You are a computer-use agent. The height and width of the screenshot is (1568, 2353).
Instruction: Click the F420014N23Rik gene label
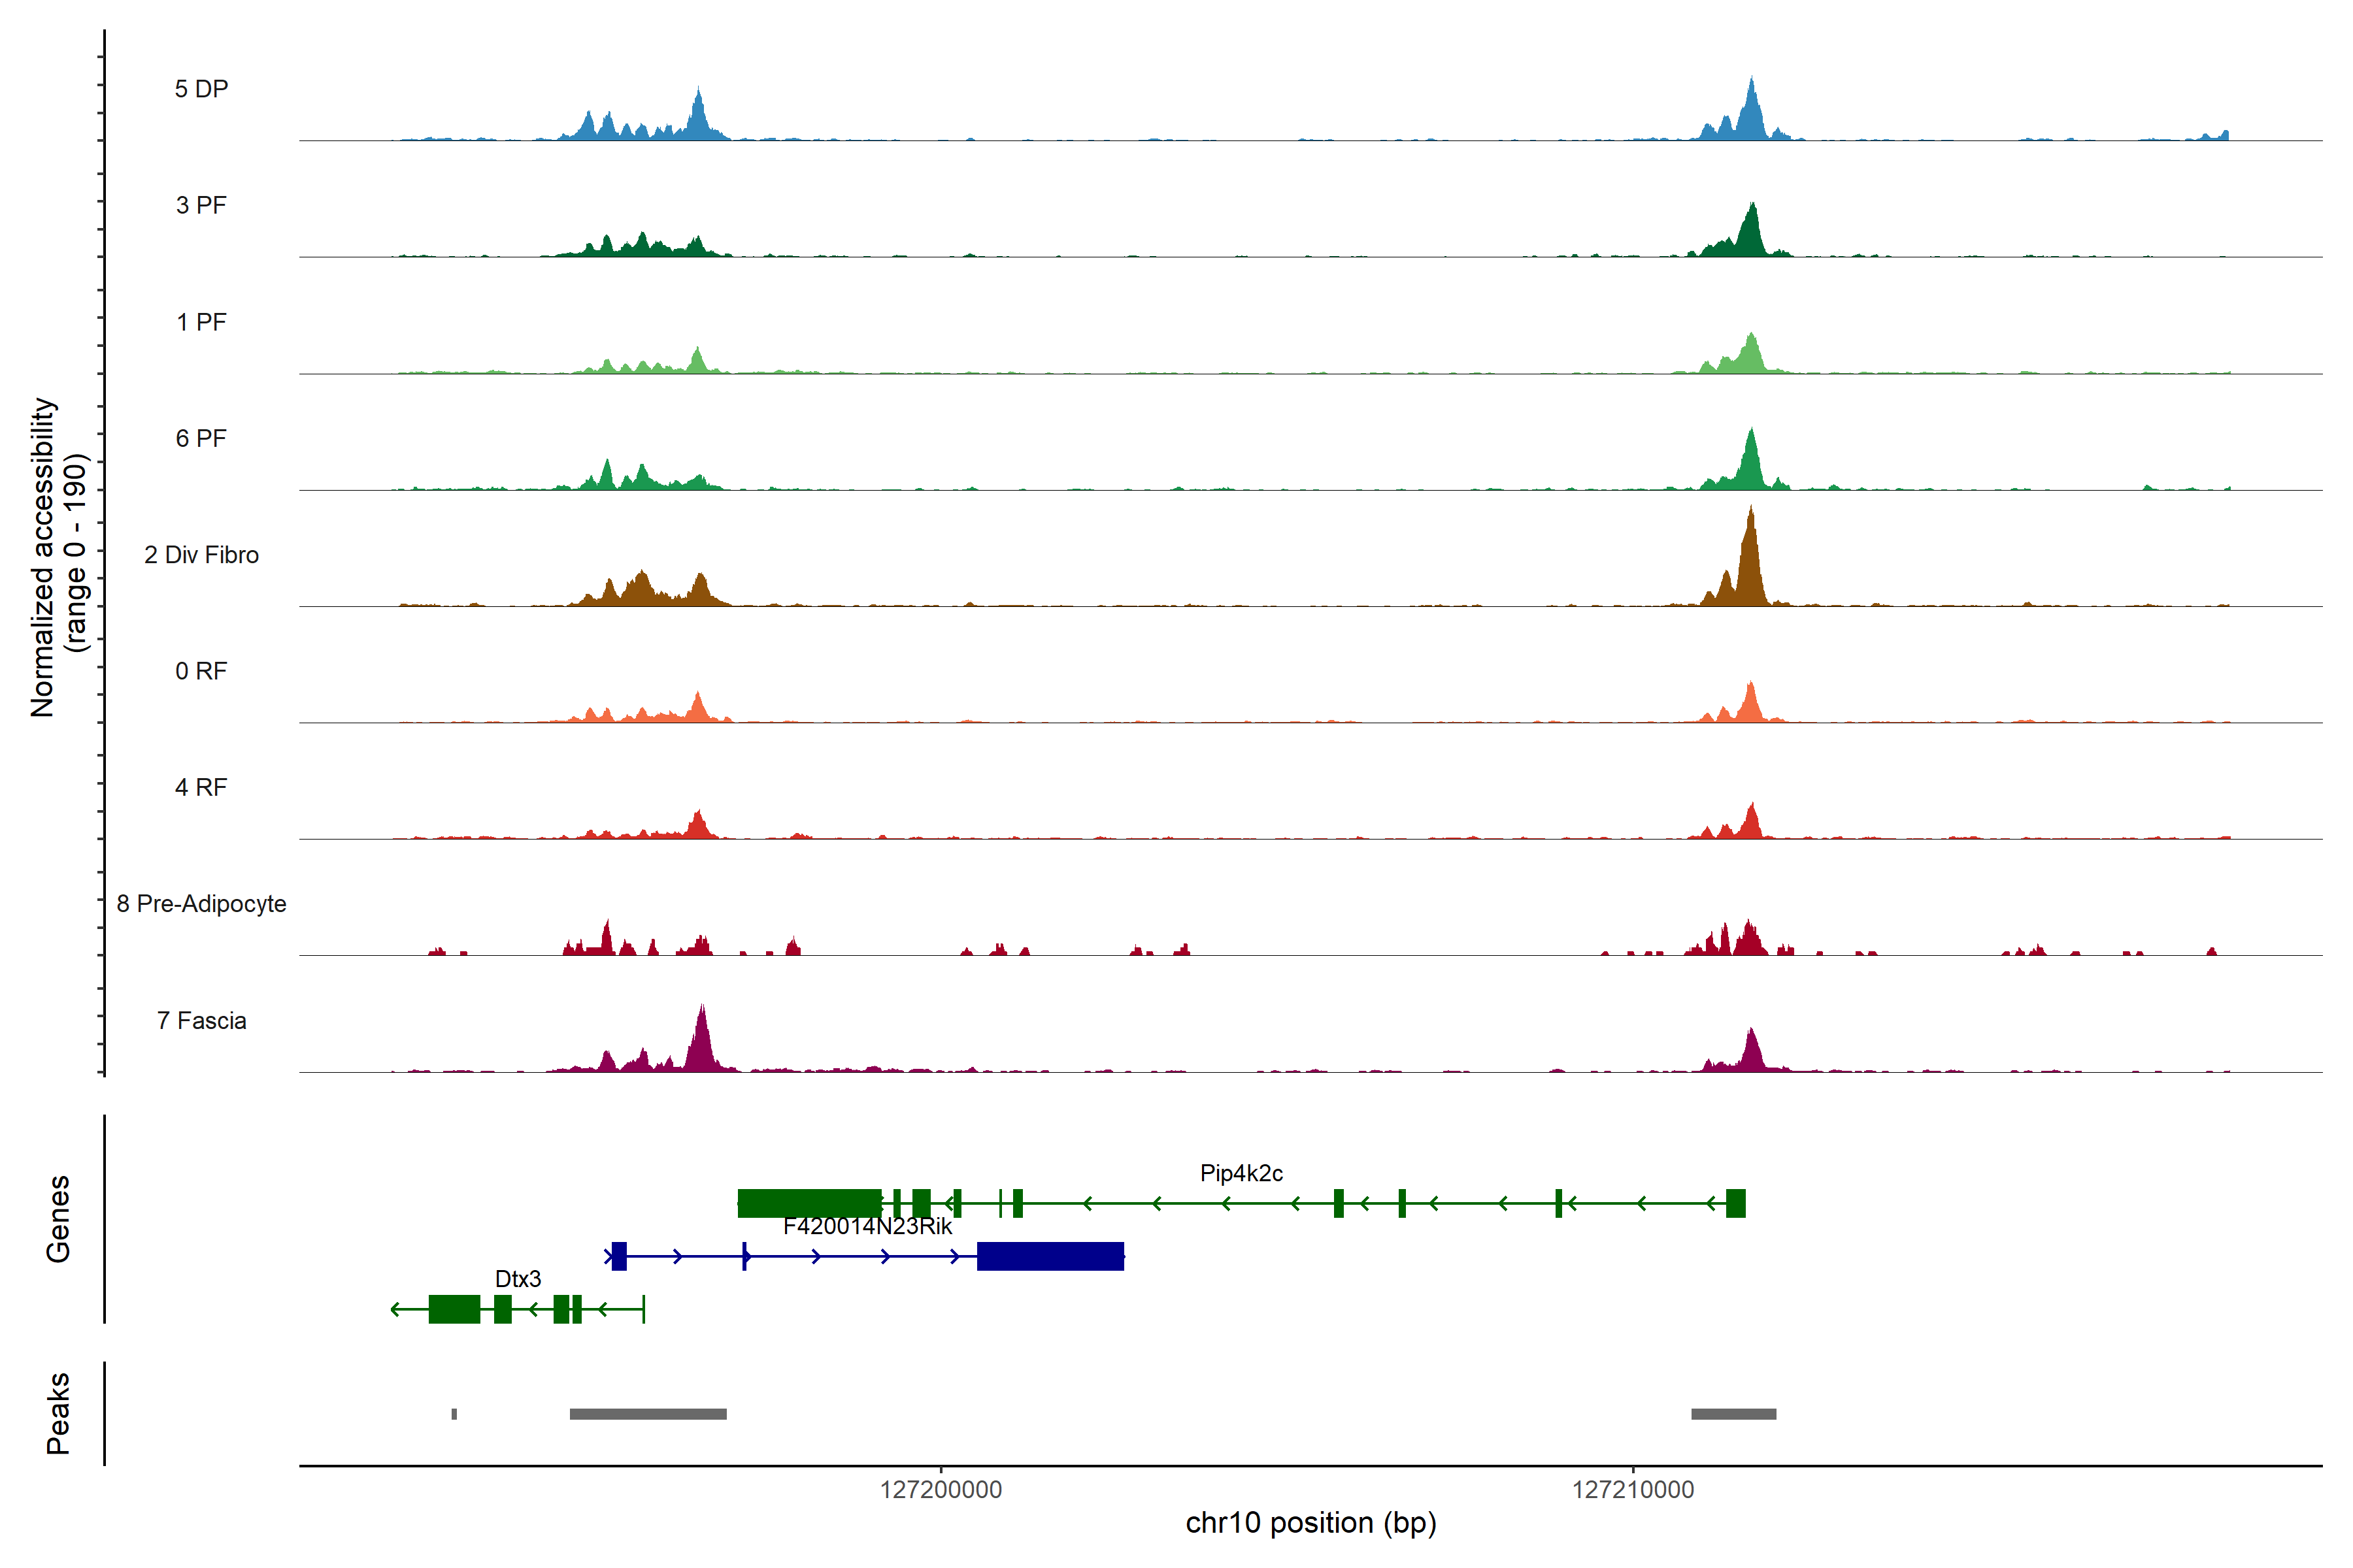867,1226
